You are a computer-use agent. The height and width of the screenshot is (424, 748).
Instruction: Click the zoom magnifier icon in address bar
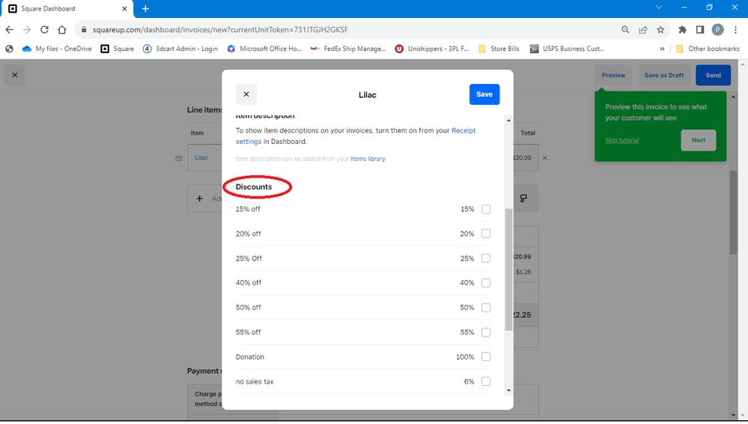coord(625,30)
